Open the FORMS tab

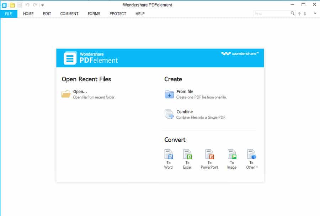pyautogui.click(x=94, y=14)
